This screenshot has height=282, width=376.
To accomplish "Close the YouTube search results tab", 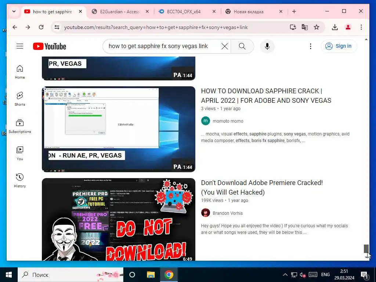I will [80, 11].
